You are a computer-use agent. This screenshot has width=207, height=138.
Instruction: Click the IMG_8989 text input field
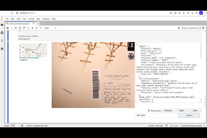pyautogui.click(x=157, y=115)
